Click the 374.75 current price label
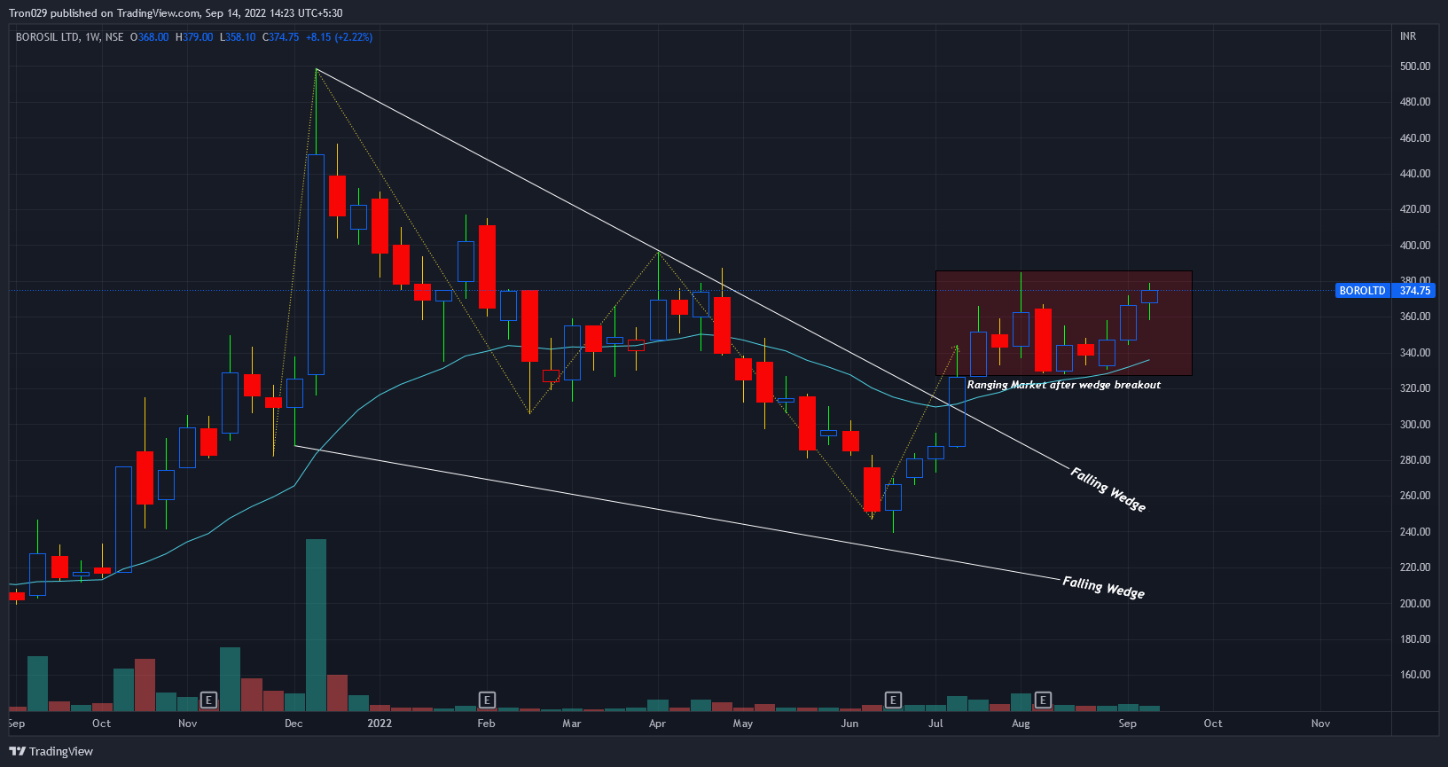This screenshot has height=767, width=1448. [x=1415, y=291]
